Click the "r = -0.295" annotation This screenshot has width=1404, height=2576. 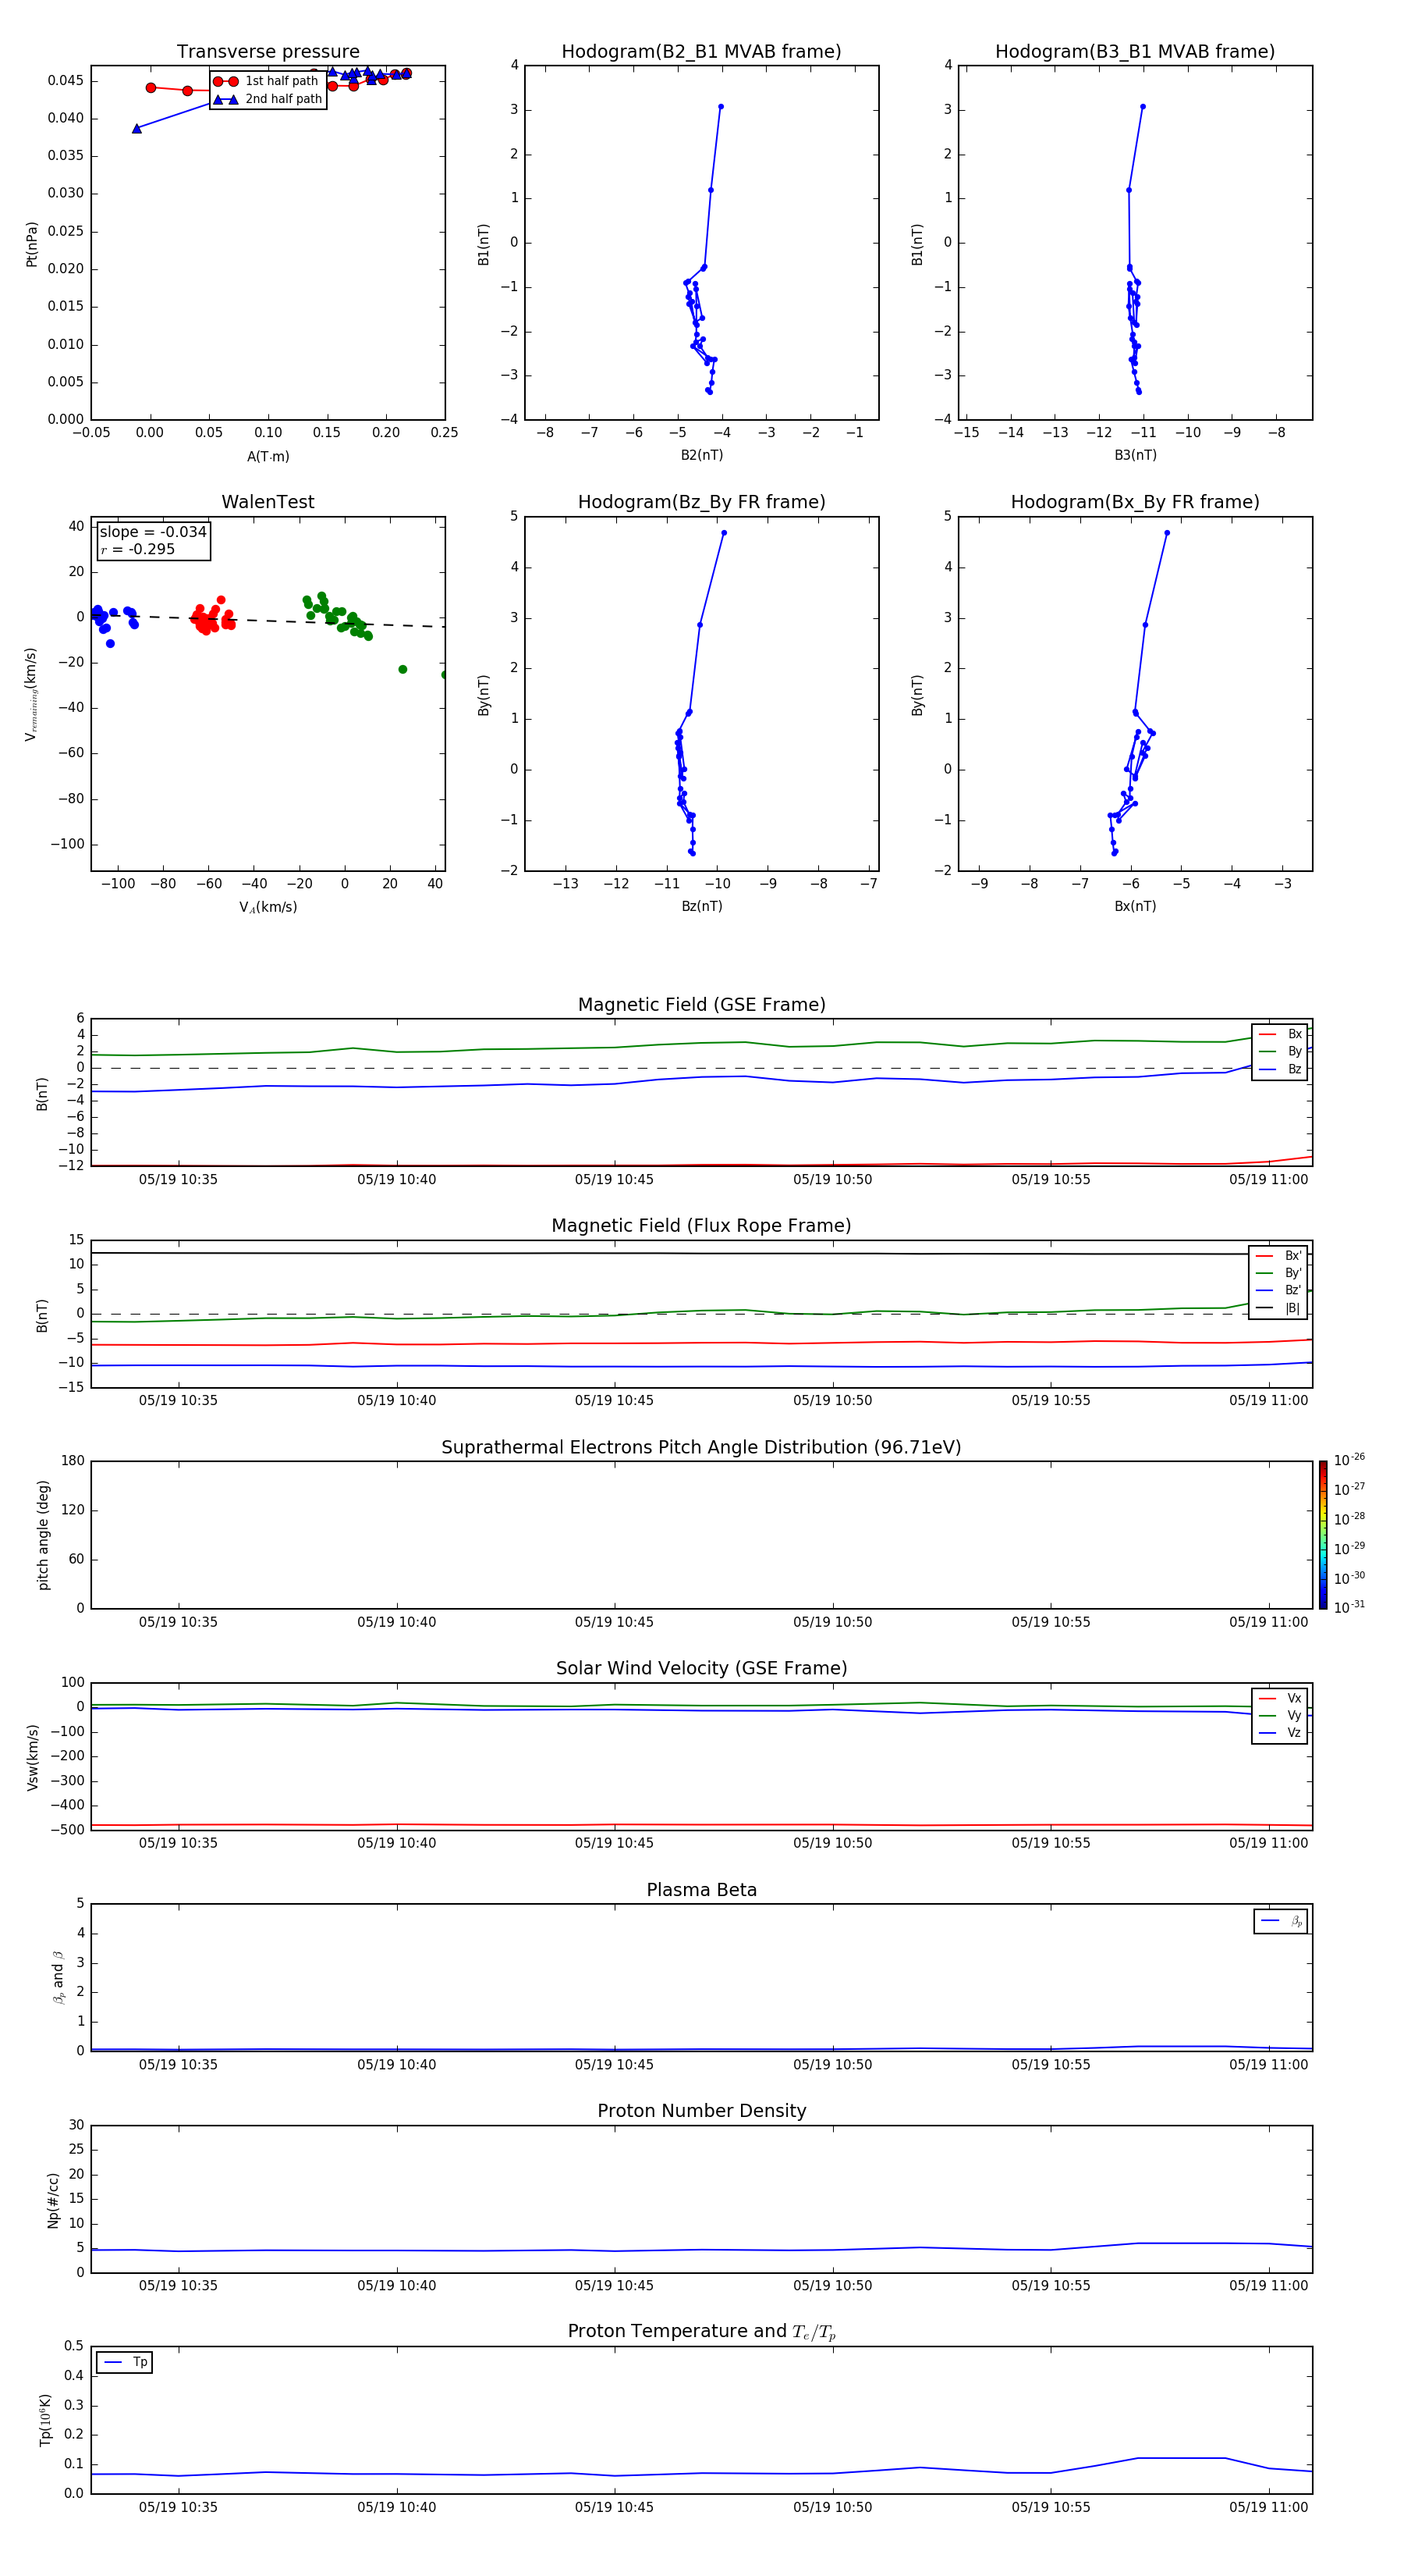click(137, 549)
